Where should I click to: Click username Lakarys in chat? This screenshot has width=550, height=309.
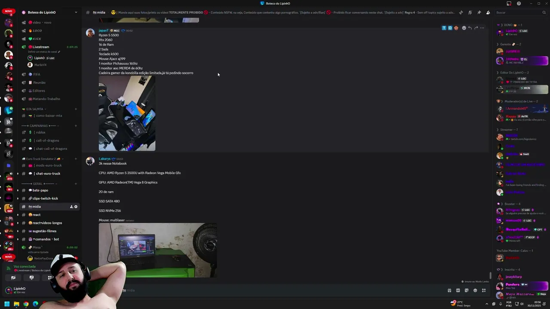pyautogui.click(x=104, y=159)
